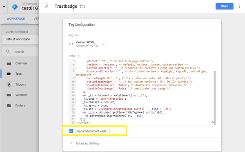Click the help icon next to HTML
245x152 pixels.
coord(78,56)
